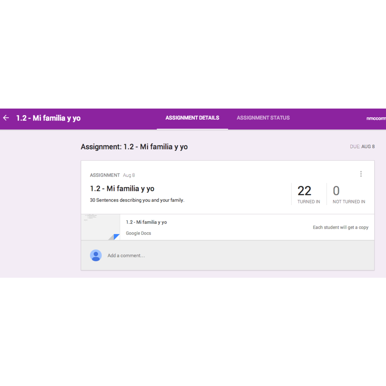
Task: Click the 'DUE: AUG 8' due date
Action: [x=362, y=147]
